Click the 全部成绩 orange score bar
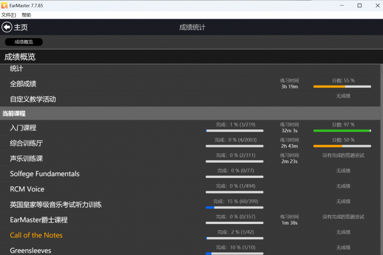This screenshot has width=383, height=255. [342, 87]
